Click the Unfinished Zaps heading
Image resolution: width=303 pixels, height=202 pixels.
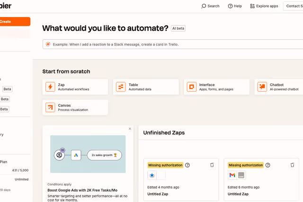(x=164, y=132)
